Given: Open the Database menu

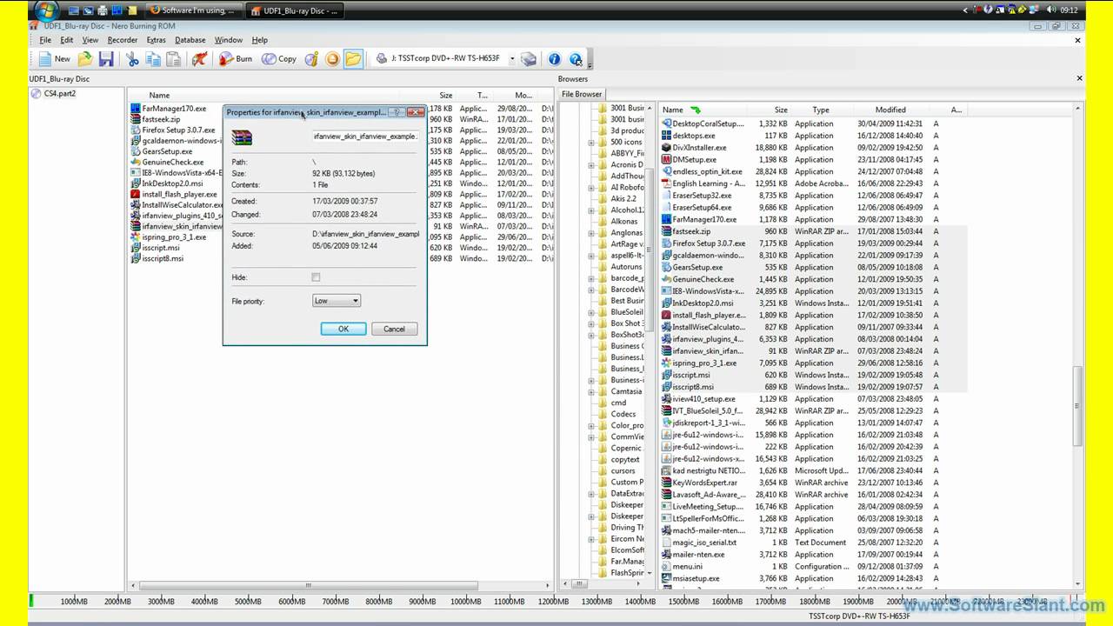Looking at the screenshot, I should [190, 40].
